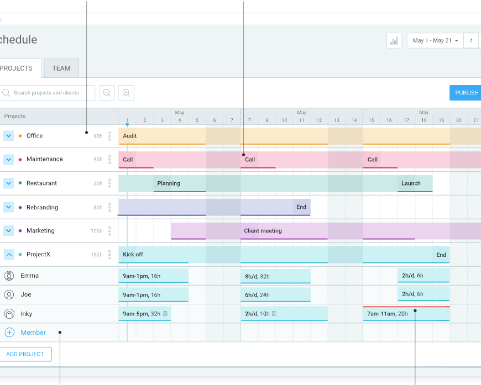
Task: Expand the Rebranding project row
Action: (8, 207)
